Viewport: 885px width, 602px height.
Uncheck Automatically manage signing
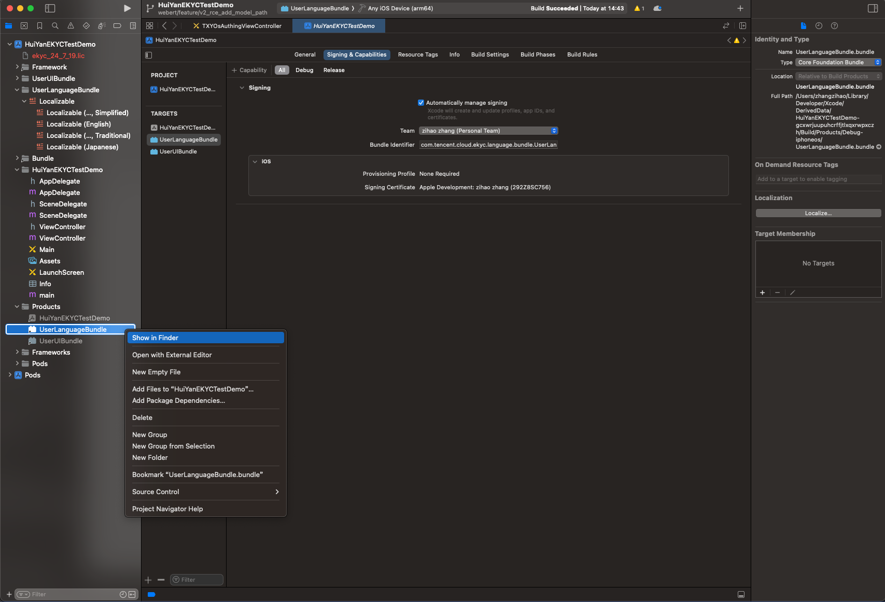[x=421, y=103]
